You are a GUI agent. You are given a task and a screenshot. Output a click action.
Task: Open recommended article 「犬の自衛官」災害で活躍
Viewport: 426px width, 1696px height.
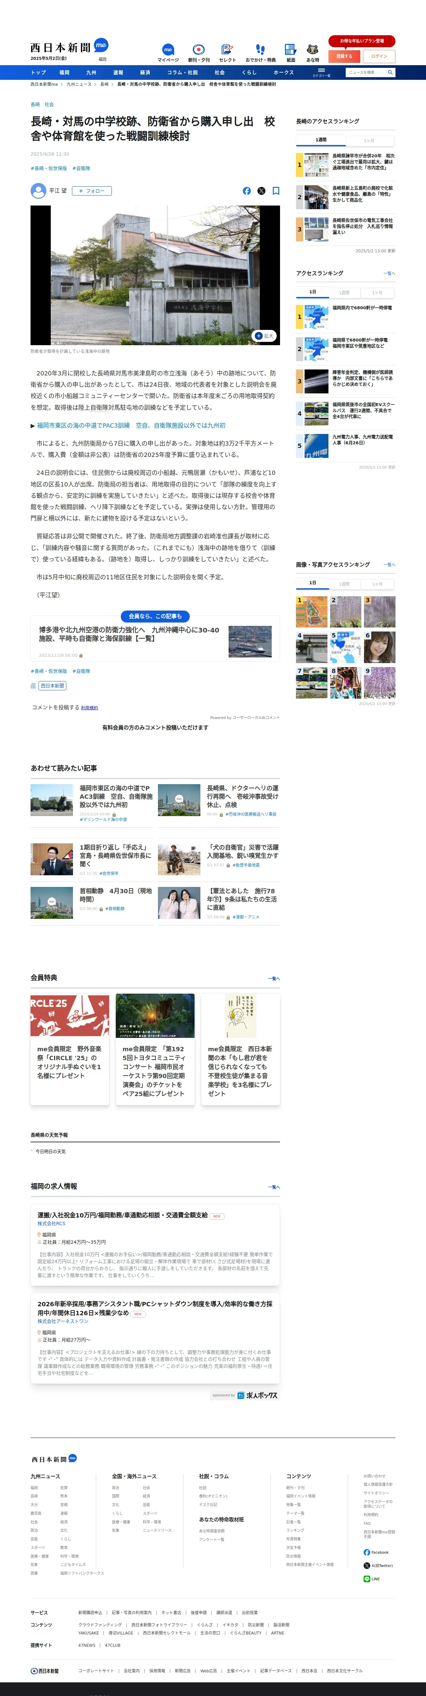(242, 851)
